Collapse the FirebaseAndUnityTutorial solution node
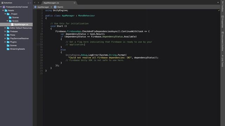This screenshot has width=225, height=126. coord(1,7)
